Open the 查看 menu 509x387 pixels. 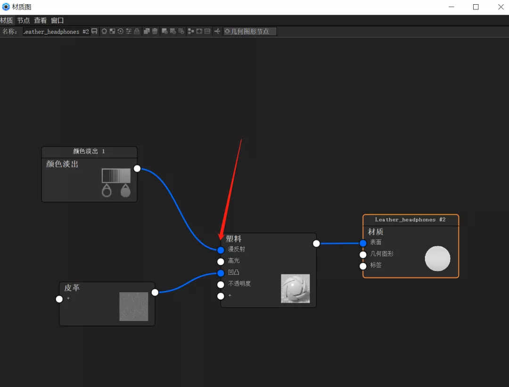(x=40, y=20)
